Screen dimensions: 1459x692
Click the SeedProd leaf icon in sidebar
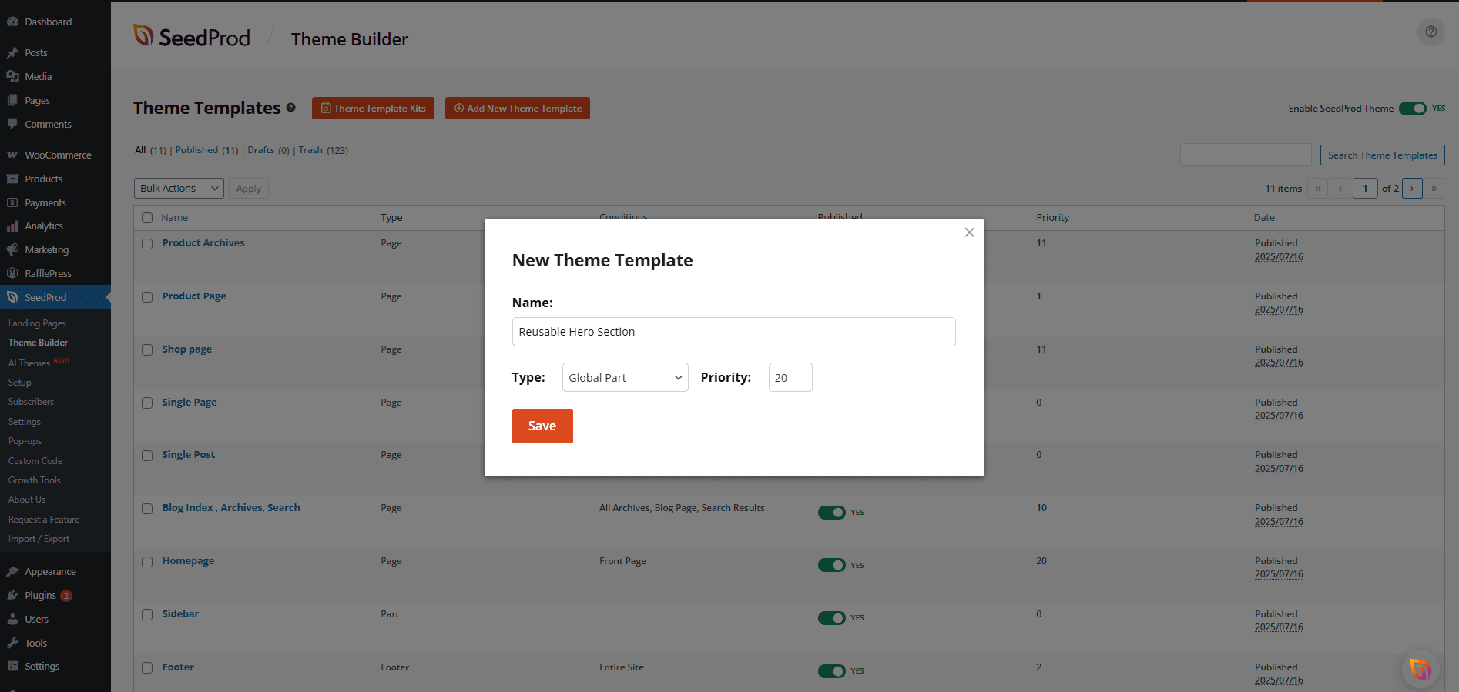pos(12,297)
